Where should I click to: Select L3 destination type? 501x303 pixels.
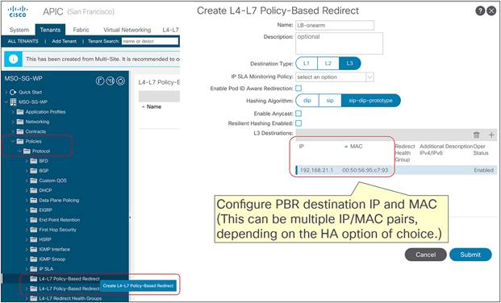[x=350, y=64]
